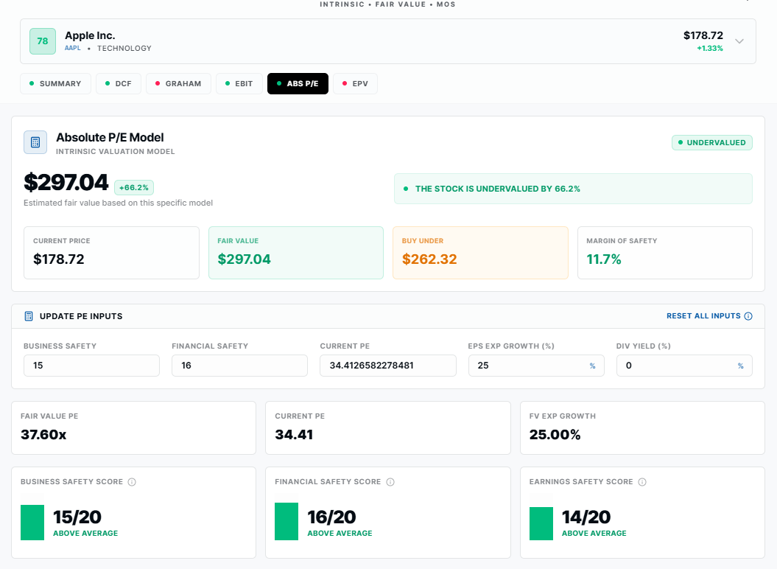Click the AAPL ticker link
Image resolution: width=777 pixels, height=569 pixels.
[72, 48]
